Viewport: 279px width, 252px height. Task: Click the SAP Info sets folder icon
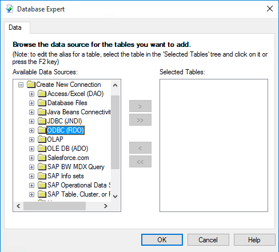[42, 176]
